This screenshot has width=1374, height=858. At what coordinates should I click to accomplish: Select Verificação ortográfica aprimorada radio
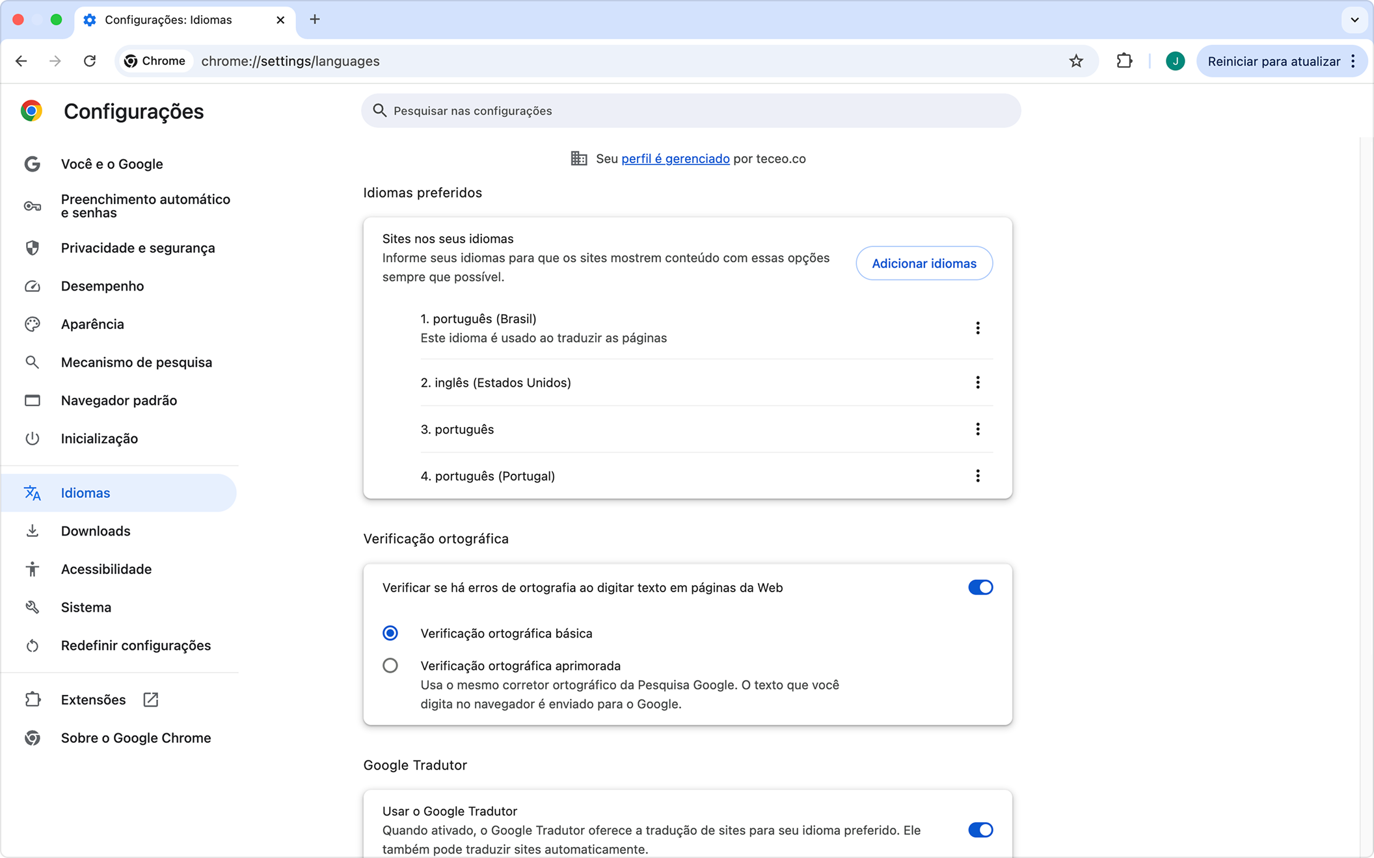[x=390, y=666]
